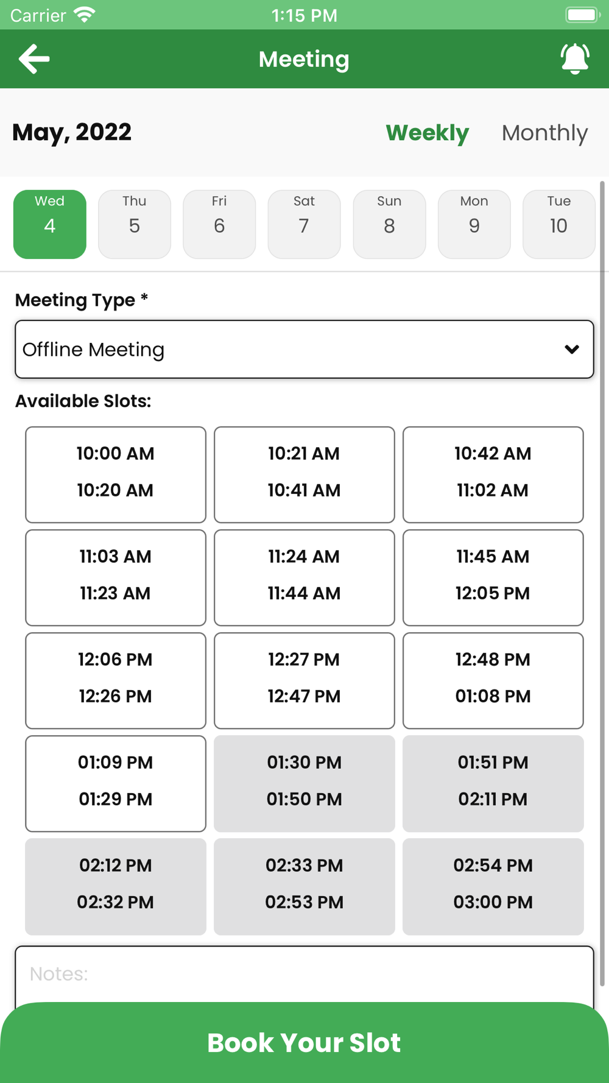Tap the greyed 02:33 PM slot

coord(304,886)
